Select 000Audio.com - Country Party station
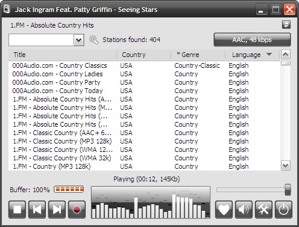 (x=144, y=82)
